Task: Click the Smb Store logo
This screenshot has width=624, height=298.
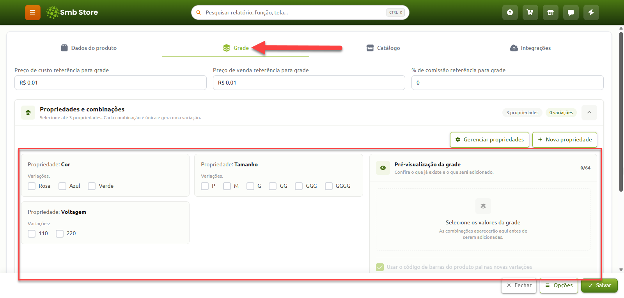Action: pyautogui.click(x=72, y=12)
